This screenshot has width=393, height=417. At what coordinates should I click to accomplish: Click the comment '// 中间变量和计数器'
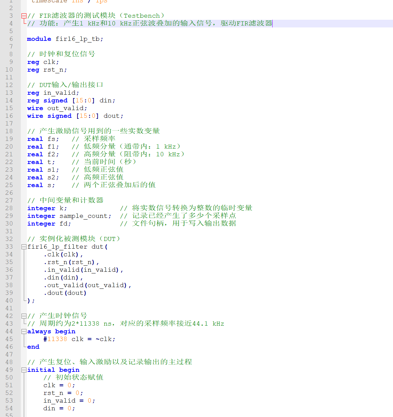pos(65,200)
